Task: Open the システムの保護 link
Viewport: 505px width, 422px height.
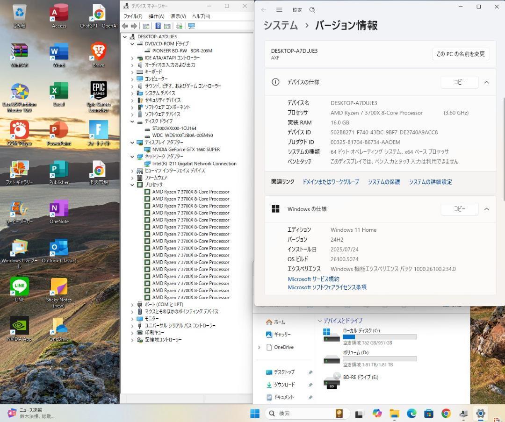Action: pyautogui.click(x=383, y=182)
